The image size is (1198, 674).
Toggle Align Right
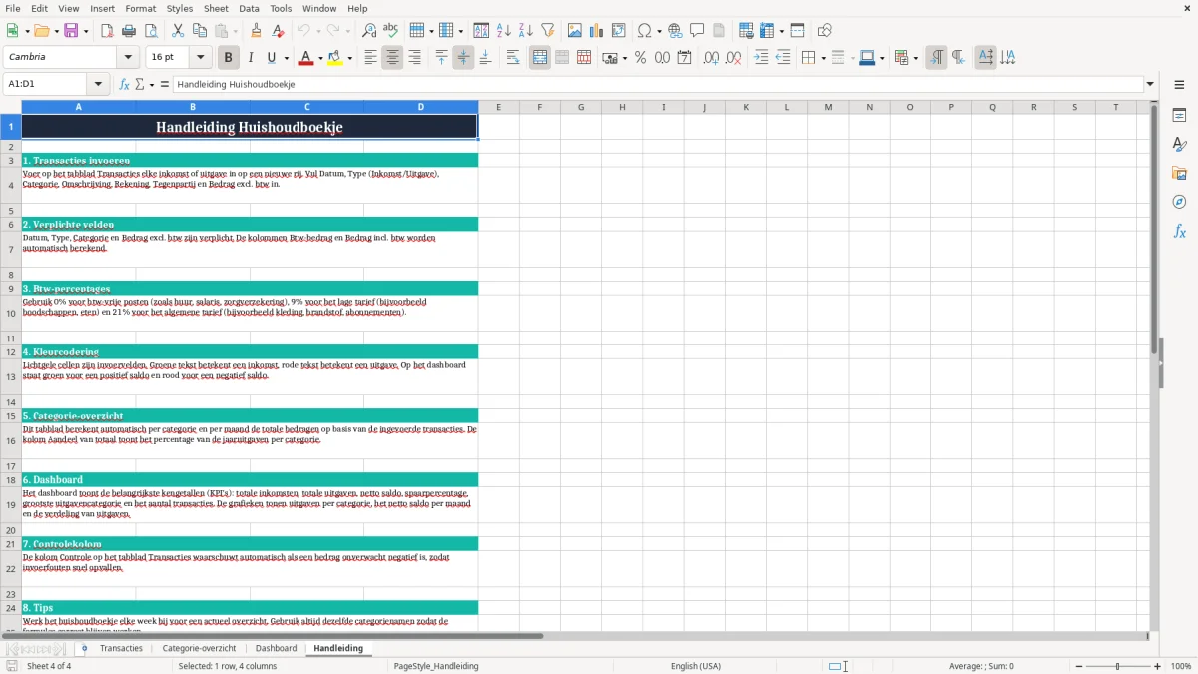414,58
